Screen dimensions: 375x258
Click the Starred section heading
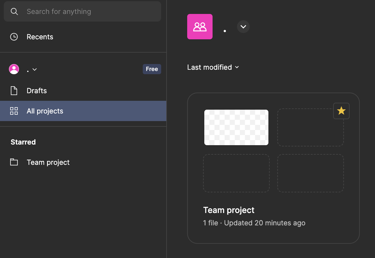(x=23, y=142)
